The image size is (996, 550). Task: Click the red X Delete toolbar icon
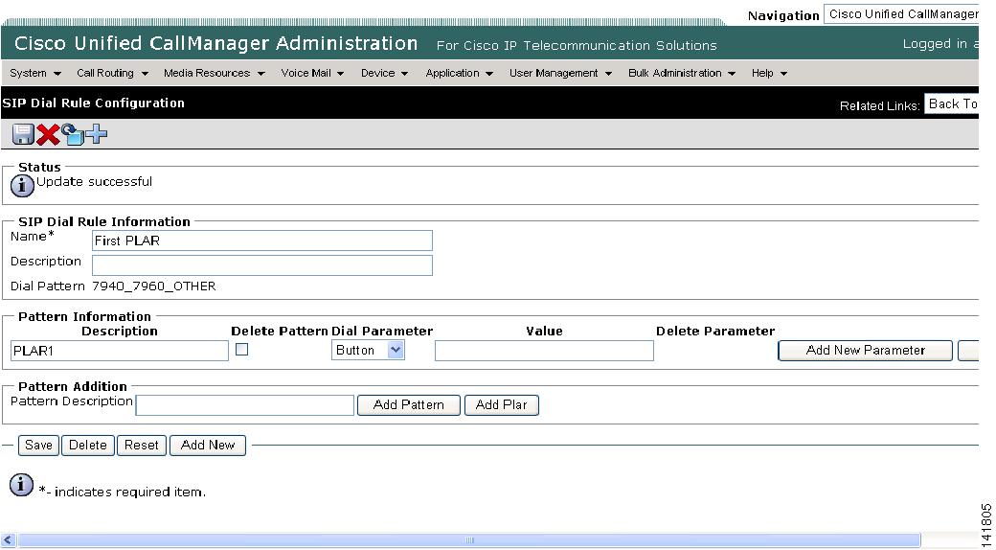pos(48,134)
